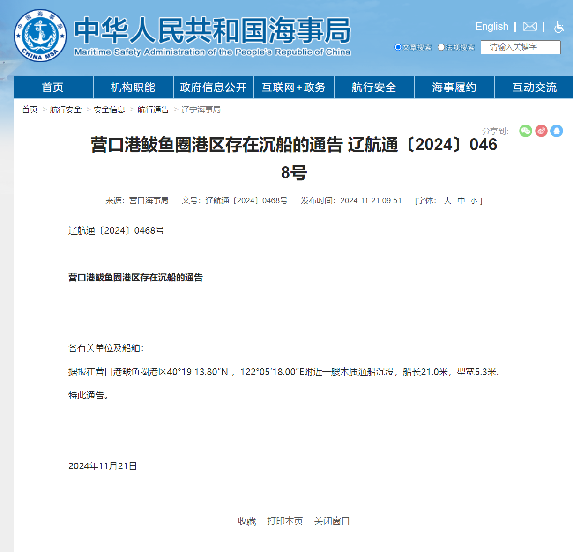Image resolution: width=573 pixels, height=552 pixels.
Task: Switch to the English site
Action: click(491, 27)
